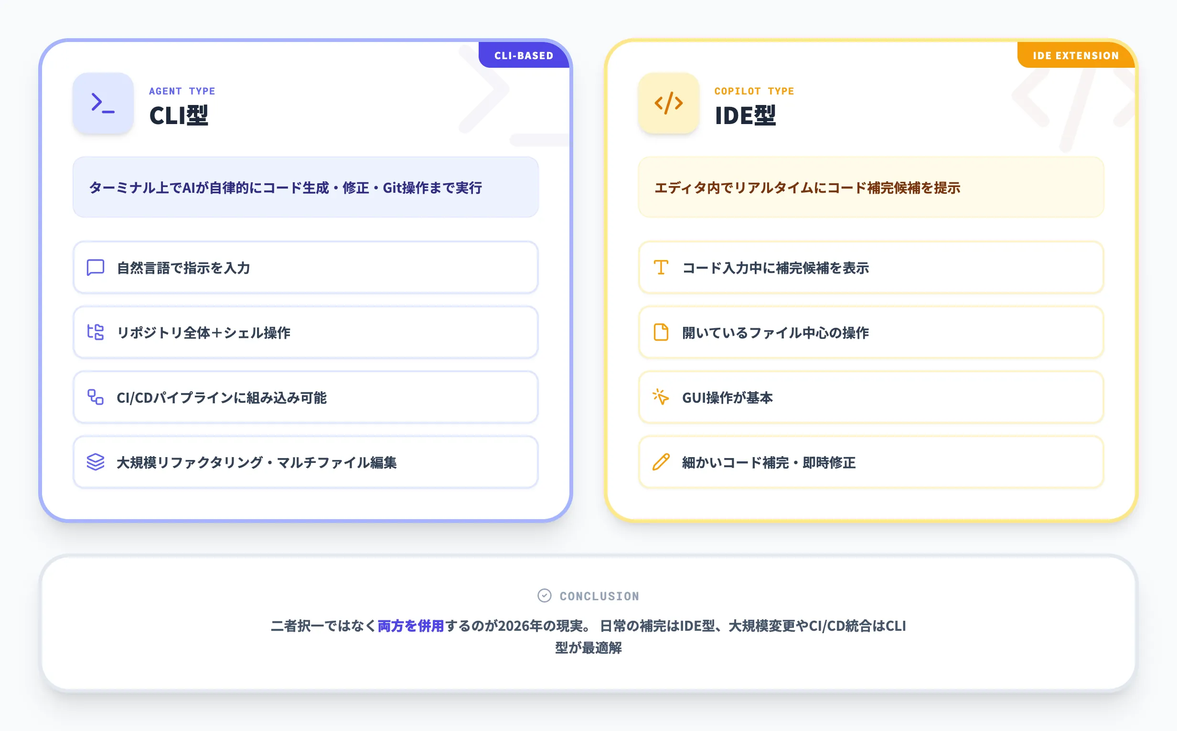Click the CLI型 description banner about ターミナル上でAI

(305, 188)
